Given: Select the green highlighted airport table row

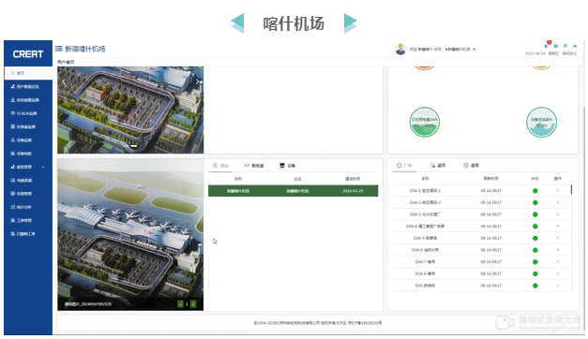Looking at the screenshot, I should click(294, 191).
